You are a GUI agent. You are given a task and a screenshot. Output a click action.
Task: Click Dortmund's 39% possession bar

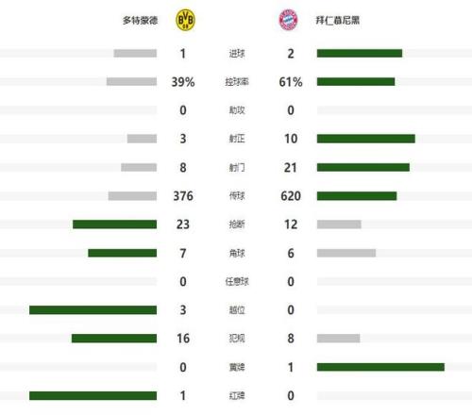tap(131, 82)
